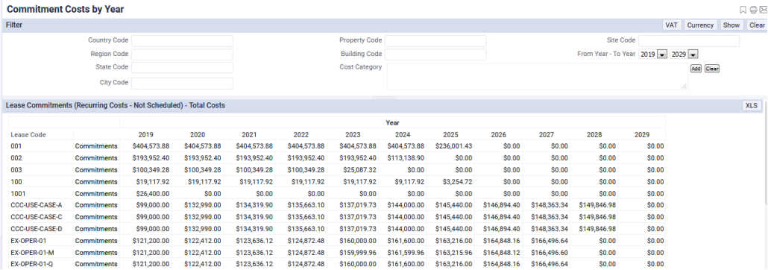Click Show to apply filters
Screen dimensions: 768x270
tap(731, 25)
